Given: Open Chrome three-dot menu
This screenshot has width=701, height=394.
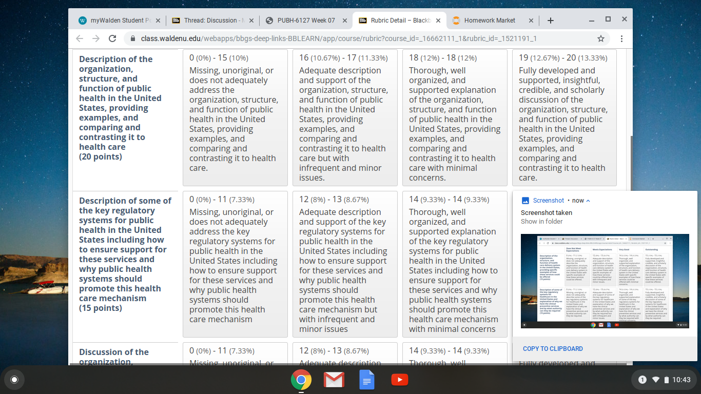Looking at the screenshot, I should 621,38.
